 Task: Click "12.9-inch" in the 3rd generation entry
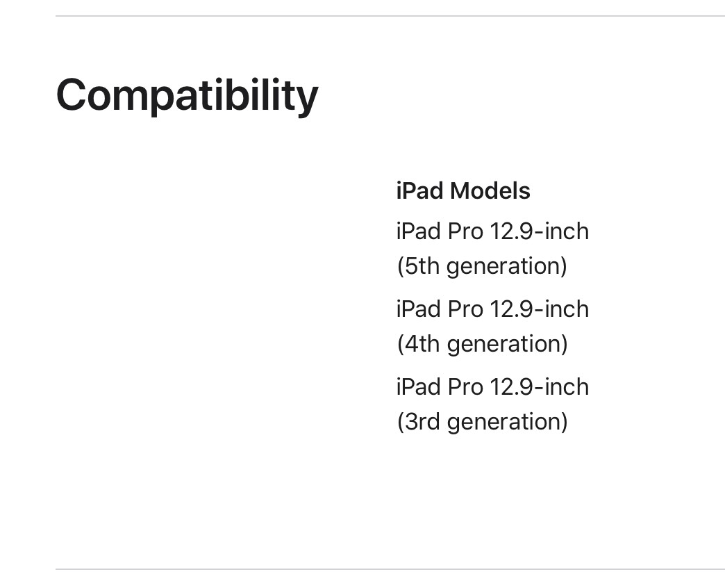[539, 386]
